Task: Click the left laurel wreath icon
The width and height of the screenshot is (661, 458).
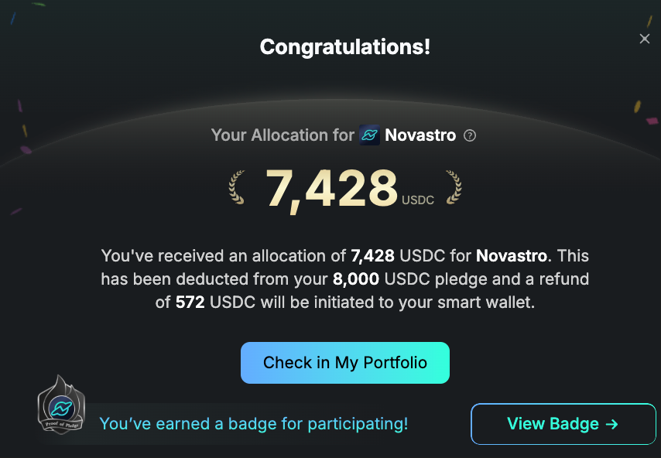Action: (238, 188)
